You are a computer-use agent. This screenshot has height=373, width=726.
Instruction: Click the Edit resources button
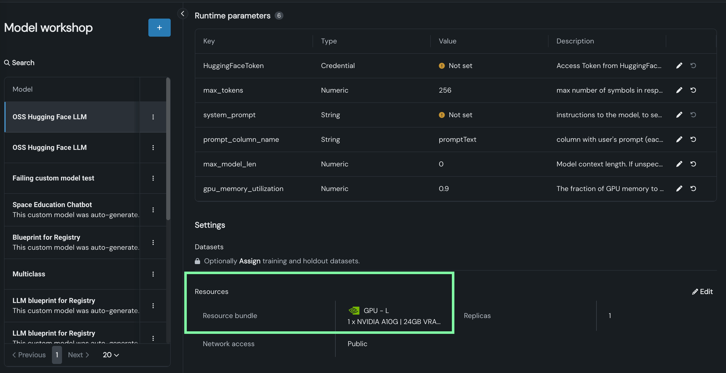point(702,292)
